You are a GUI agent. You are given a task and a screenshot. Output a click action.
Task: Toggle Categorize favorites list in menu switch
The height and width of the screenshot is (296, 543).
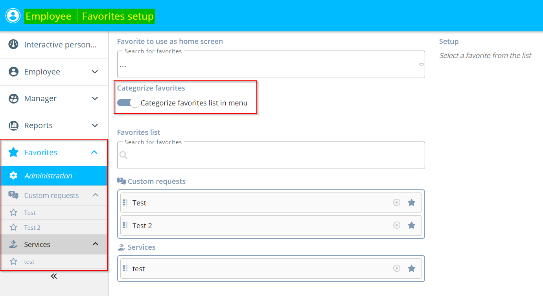128,103
